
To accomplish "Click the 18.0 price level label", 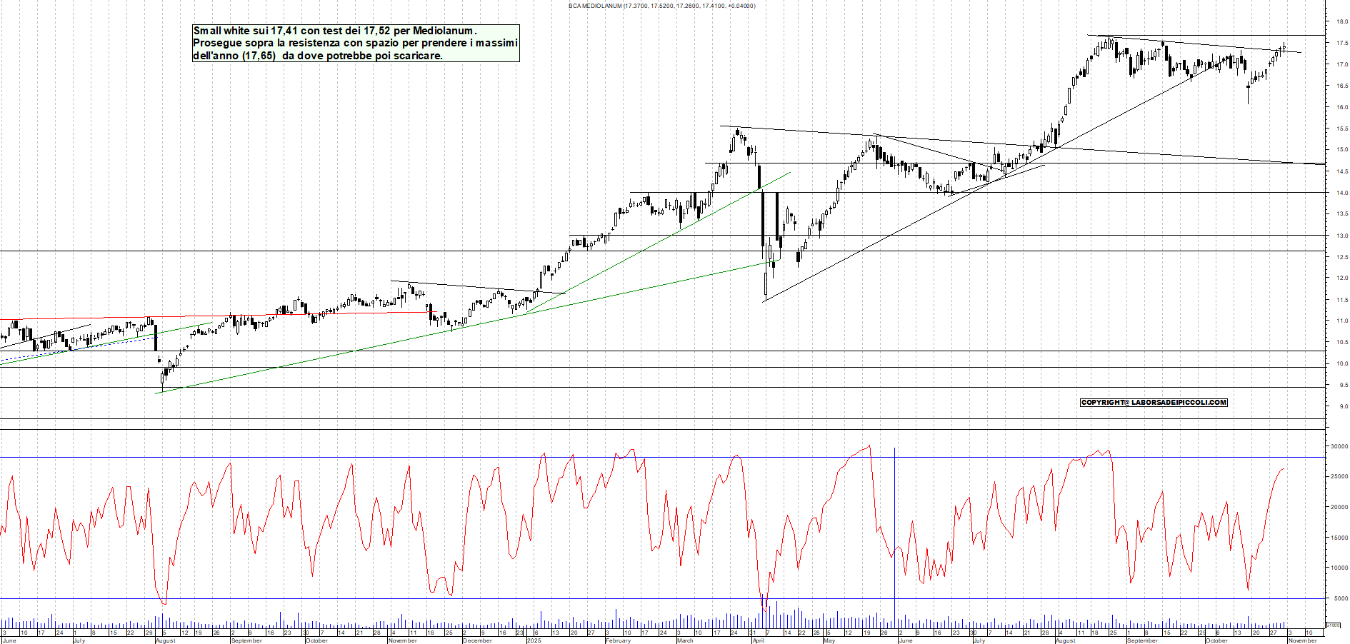I will coord(1341,22).
